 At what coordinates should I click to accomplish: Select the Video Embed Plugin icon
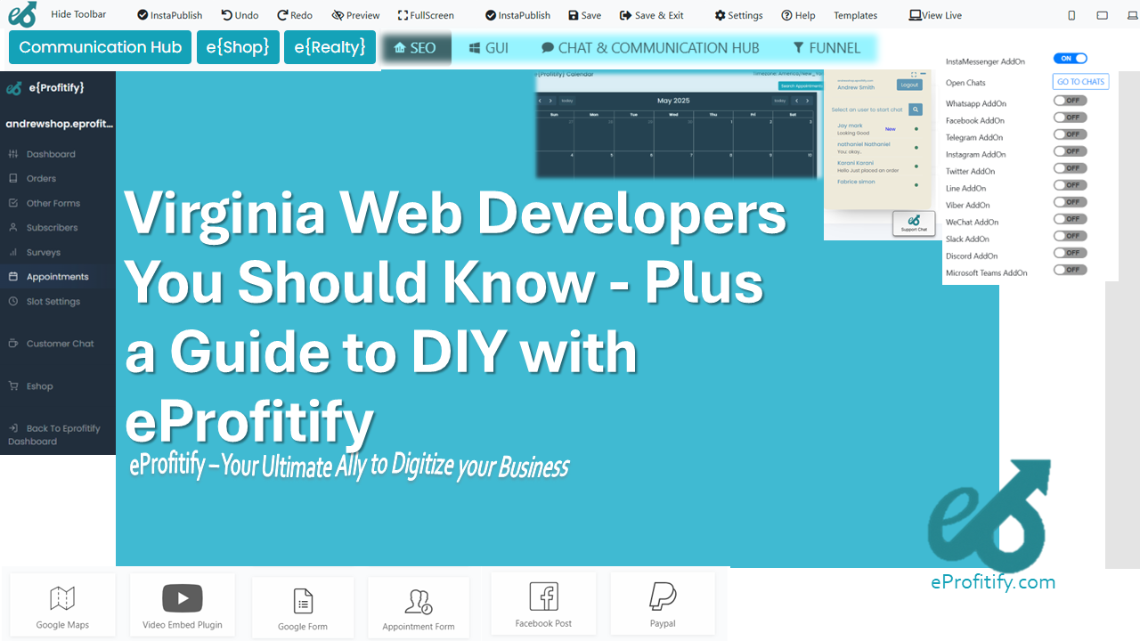pos(182,598)
